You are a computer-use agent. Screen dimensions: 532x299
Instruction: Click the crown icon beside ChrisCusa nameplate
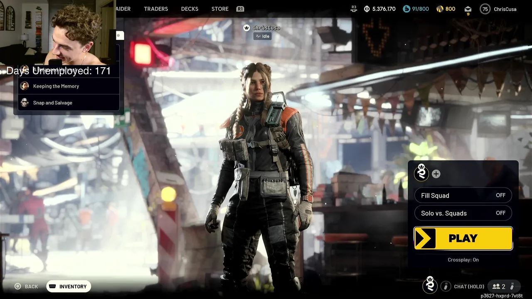coord(247,28)
